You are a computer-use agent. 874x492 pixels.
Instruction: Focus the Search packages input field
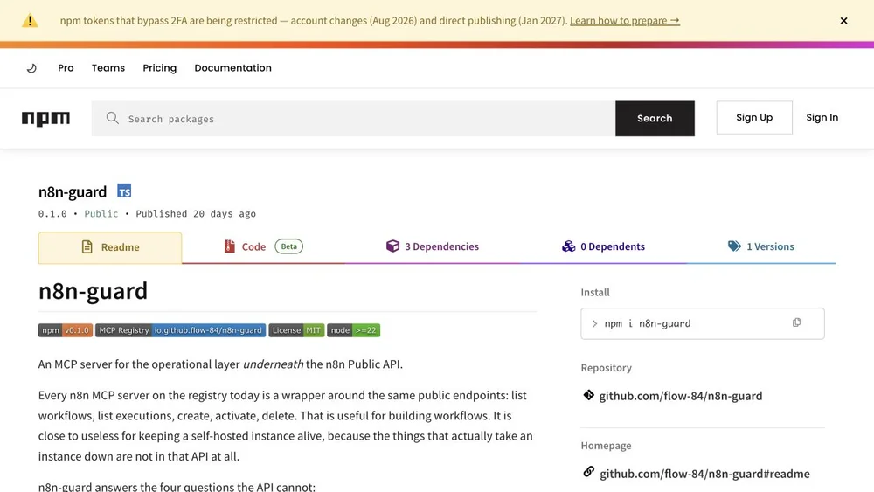353,118
